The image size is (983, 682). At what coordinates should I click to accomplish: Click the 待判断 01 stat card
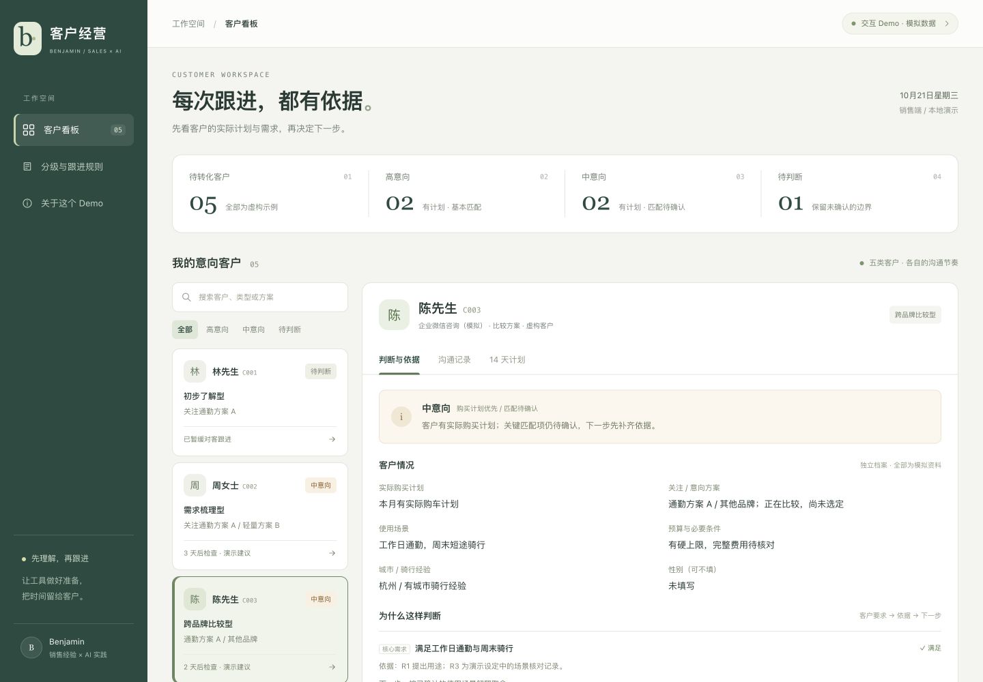[859, 194]
